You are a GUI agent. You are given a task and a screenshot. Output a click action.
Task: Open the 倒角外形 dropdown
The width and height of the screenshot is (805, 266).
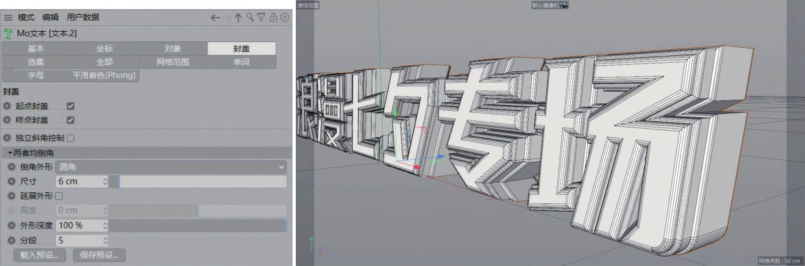[x=171, y=167]
